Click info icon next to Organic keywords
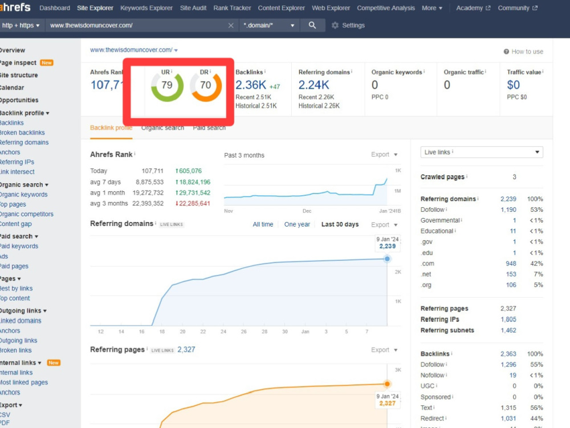This screenshot has width=570, height=428. (x=424, y=71)
